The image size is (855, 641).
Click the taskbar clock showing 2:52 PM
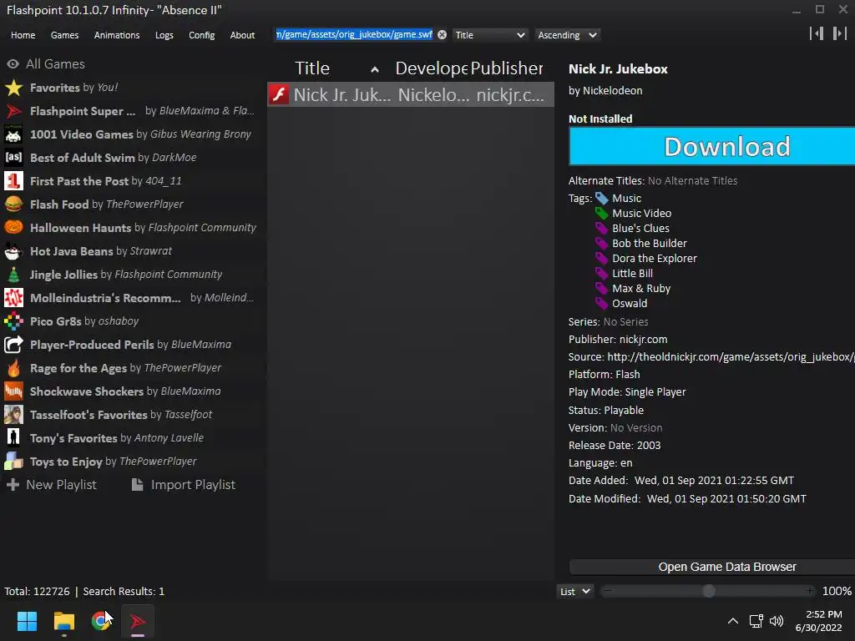[x=819, y=621]
